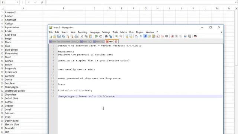The width and height of the screenshot is (238, 134).
Task: Click Run Macro Multiple Times icon
Action: tap(185, 36)
